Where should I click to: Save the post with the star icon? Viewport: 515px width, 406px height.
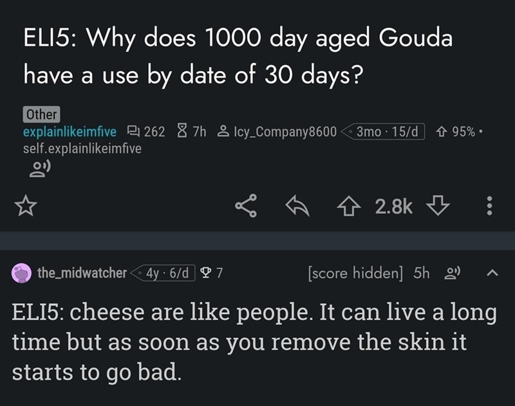pos(25,206)
